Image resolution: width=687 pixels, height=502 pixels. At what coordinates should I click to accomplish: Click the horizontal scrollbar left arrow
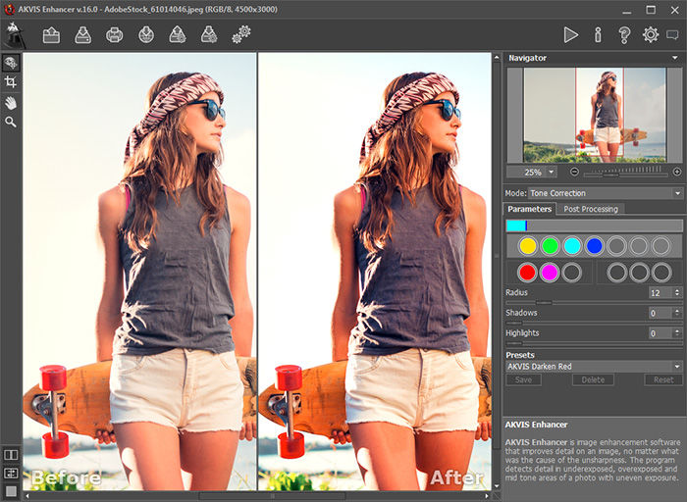point(27,496)
